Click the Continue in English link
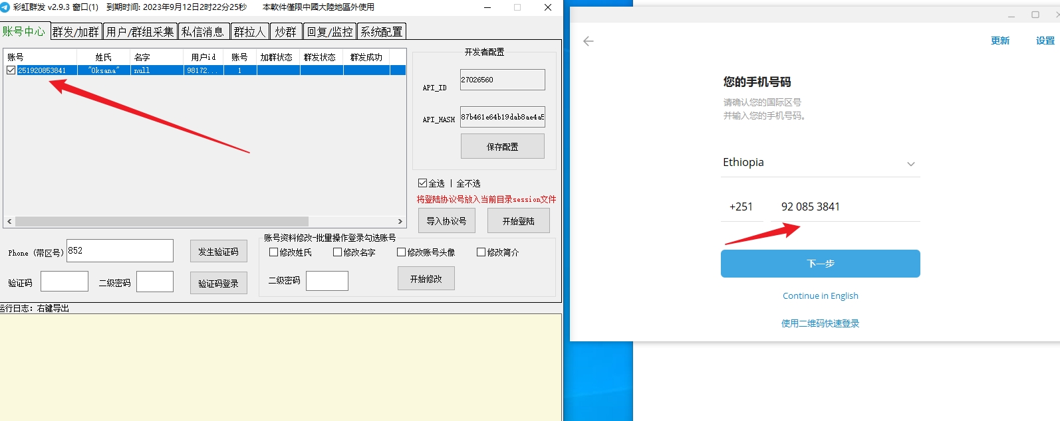 click(820, 296)
